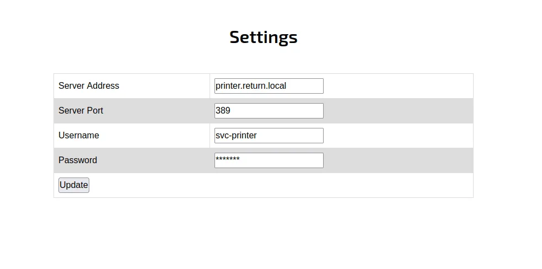Screen dimensions: 542x269
Task: Click blank area right of Server Address field
Action: (x=397, y=86)
